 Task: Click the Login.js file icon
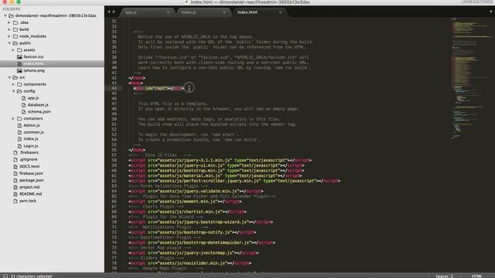[19, 146]
